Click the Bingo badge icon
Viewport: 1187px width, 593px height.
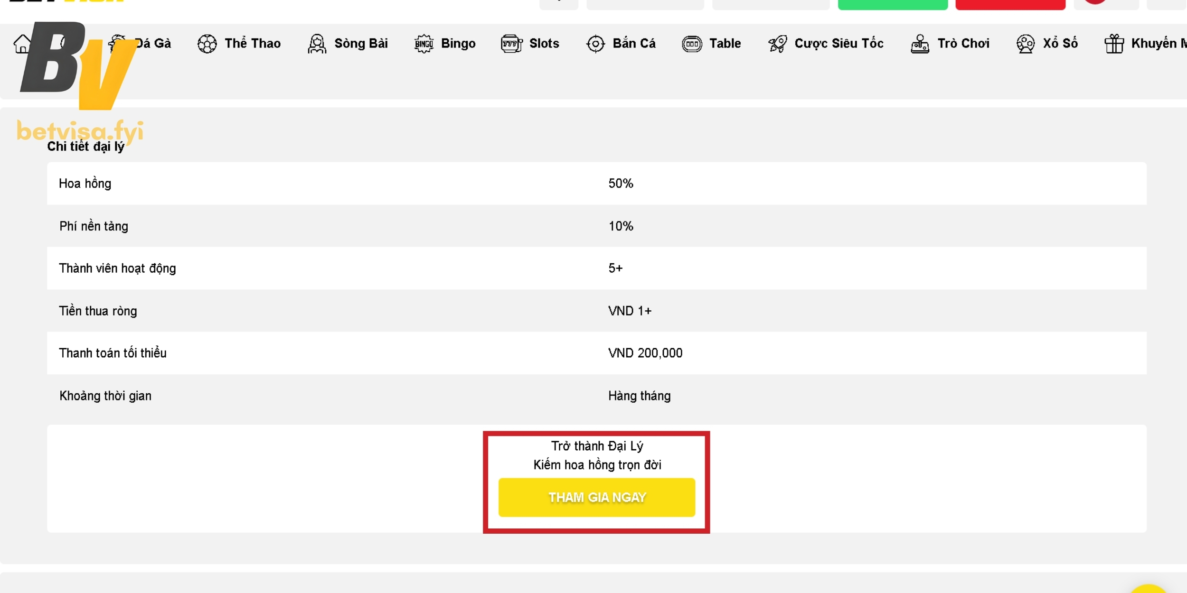pyautogui.click(x=424, y=44)
